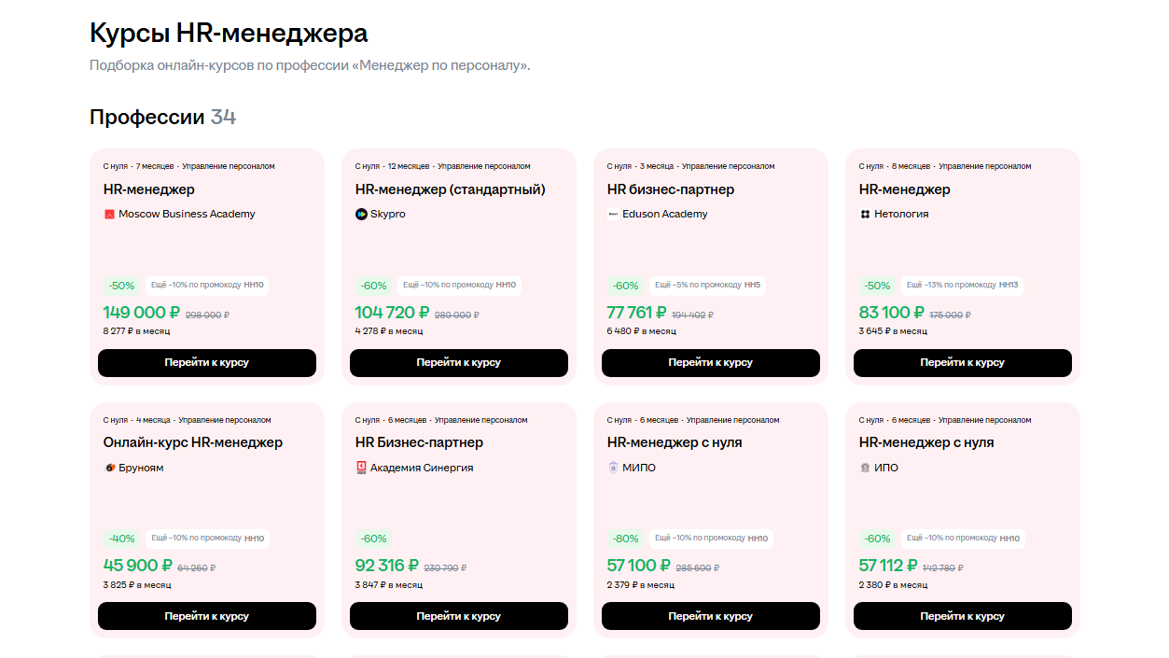
Task: Click the МИПО logo icon
Action: coord(613,468)
